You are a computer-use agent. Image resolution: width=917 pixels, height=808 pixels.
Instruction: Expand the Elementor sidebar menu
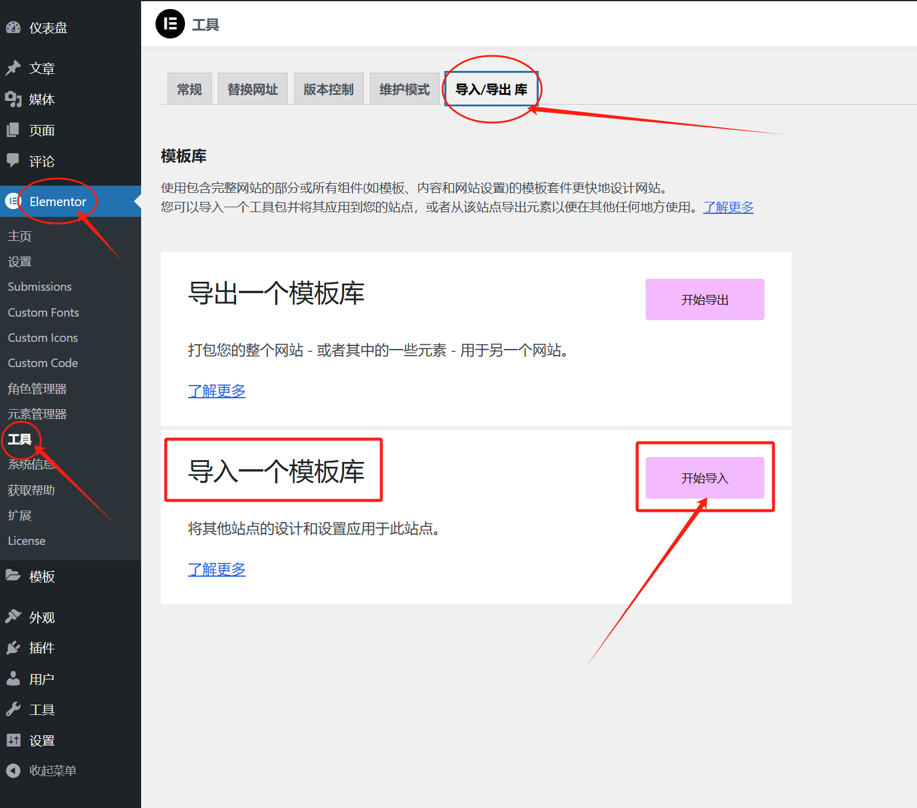[57, 201]
